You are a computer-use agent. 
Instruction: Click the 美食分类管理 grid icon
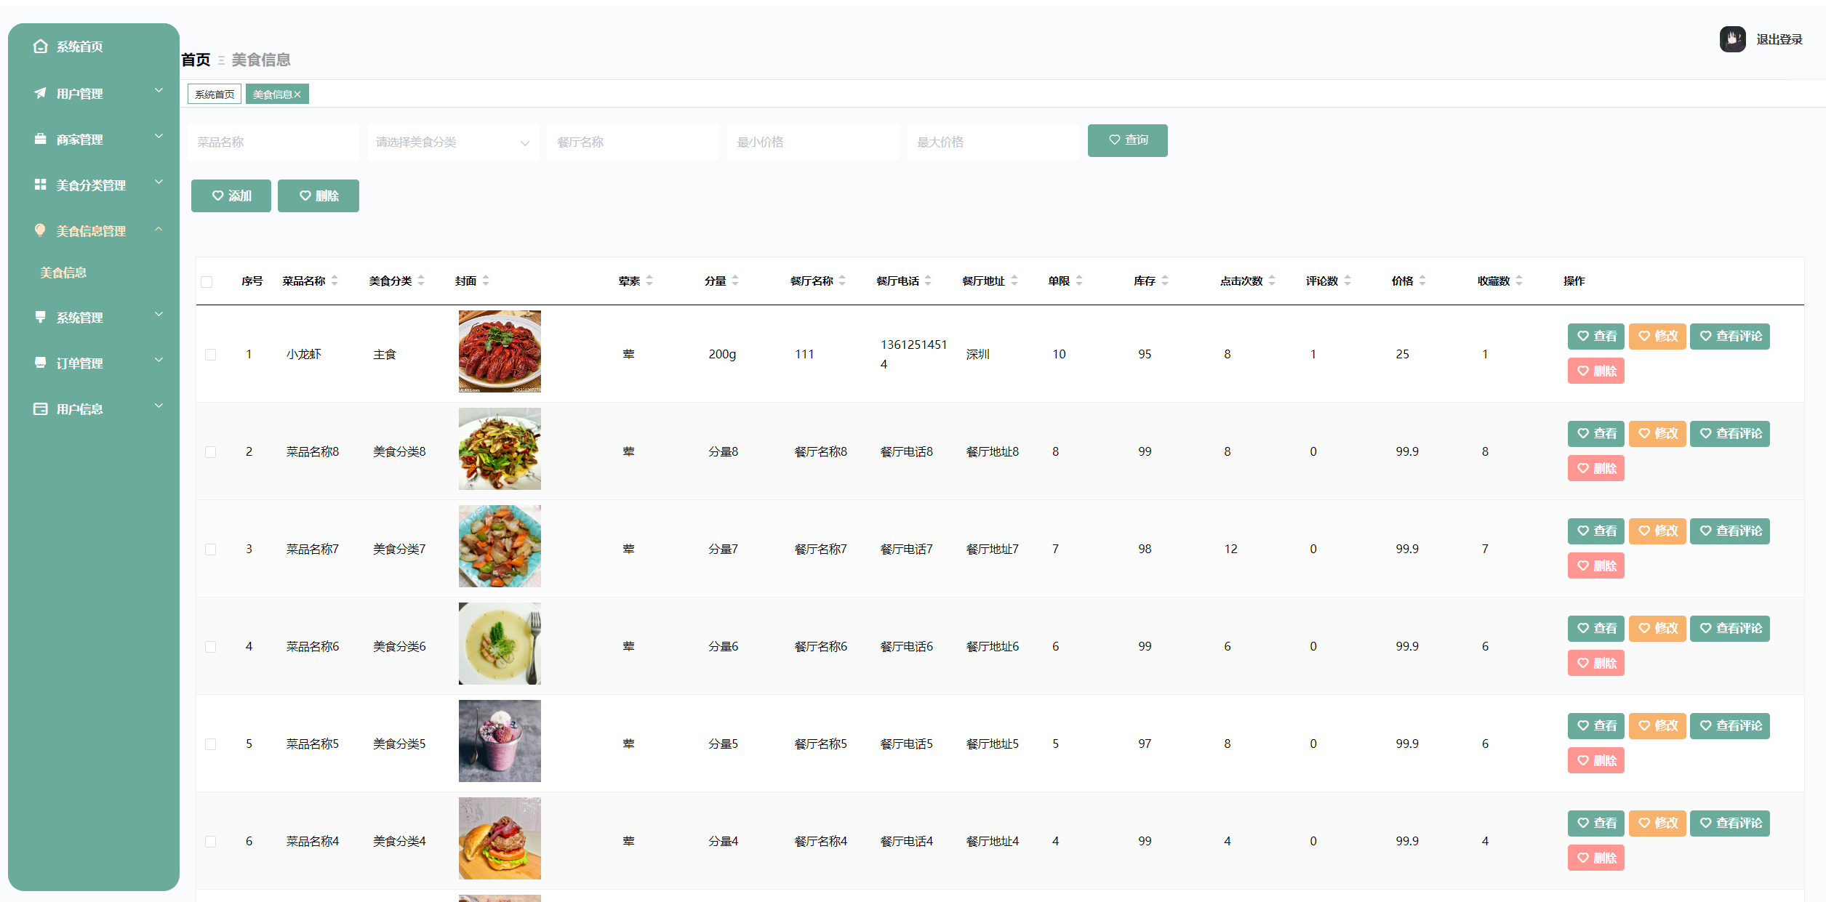point(40,185)
